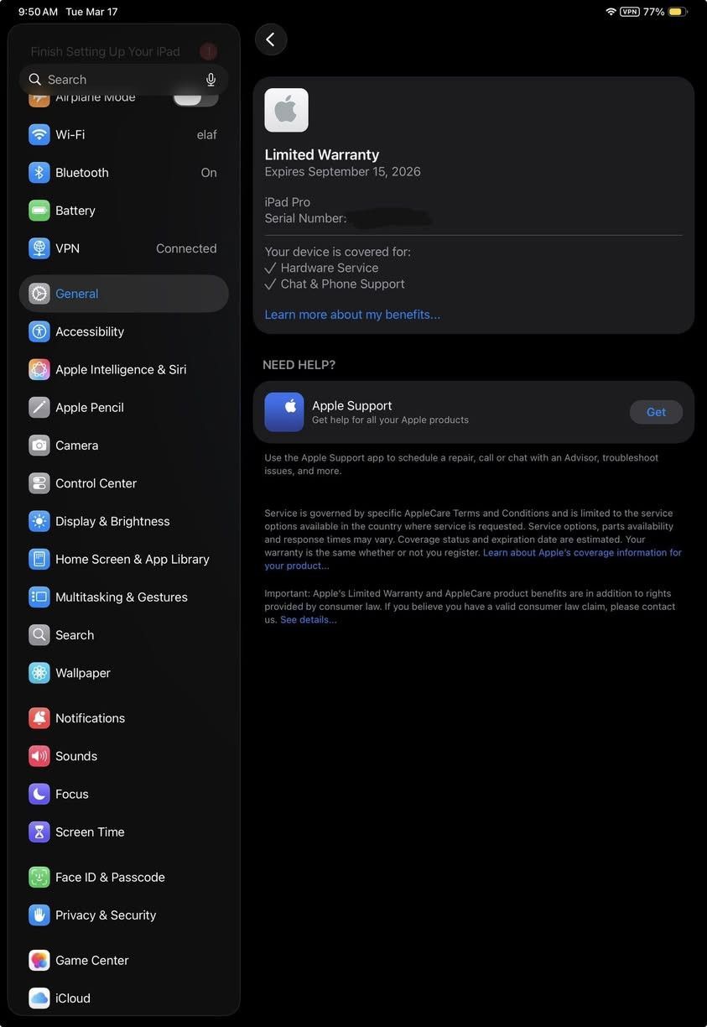The height and width of the screenshot is (1027, 707).
Task: Click "See details..." link
Action: [x=309, y=620]
